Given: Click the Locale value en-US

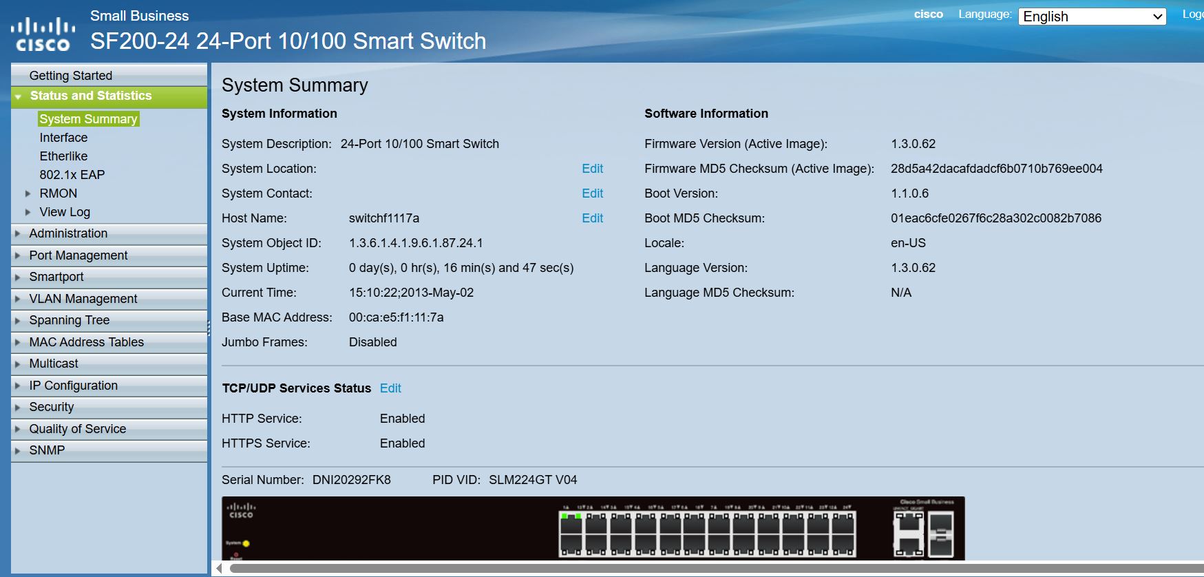Looking at the screenshot, I should (908, 243).
